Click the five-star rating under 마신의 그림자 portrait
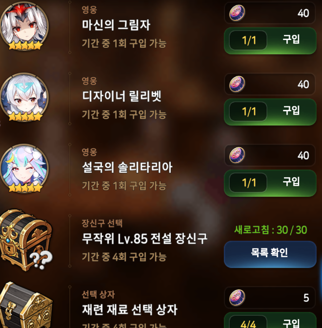This screenshot has width=322, height=328. (25, 45)
